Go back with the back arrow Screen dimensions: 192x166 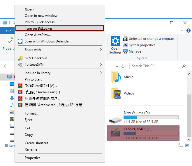coord(6,66)
